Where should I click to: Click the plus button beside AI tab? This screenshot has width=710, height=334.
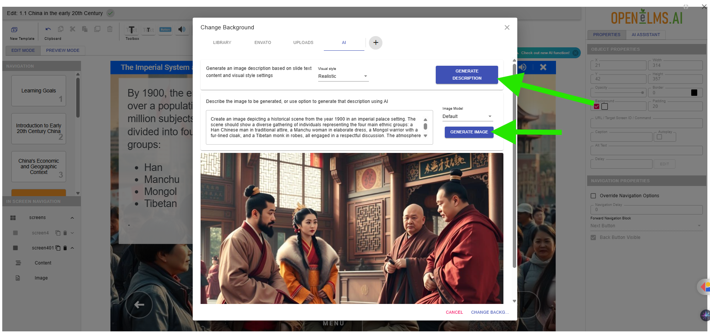pos(376,42)
